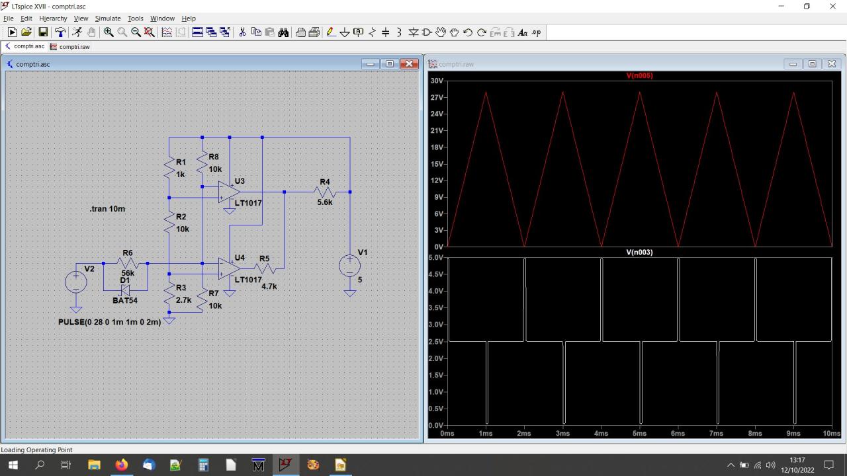Select the Resistor component tool
Image resolution: width=847 pixels, height=476 pixels.
372,32
